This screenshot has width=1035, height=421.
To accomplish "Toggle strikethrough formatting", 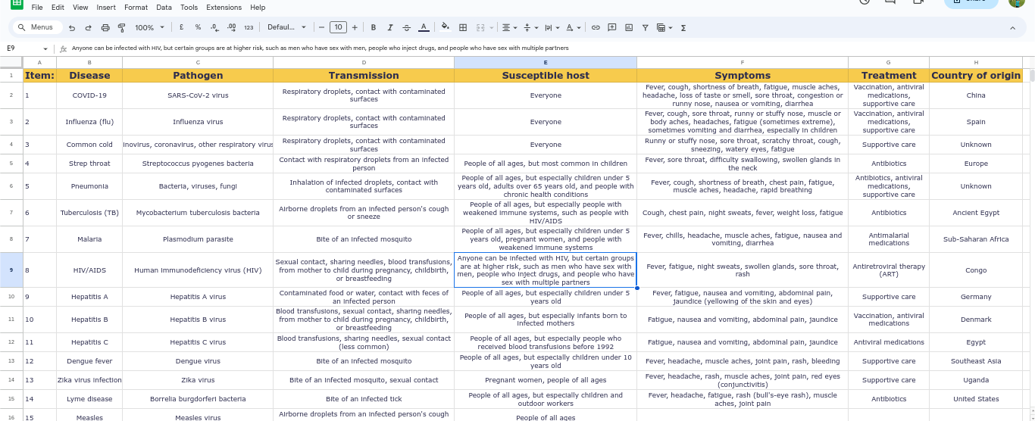I will coord(407,27).
